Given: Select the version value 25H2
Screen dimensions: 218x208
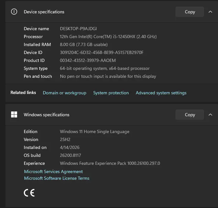Looking at the screenshot, I should [x=65, y=139].
